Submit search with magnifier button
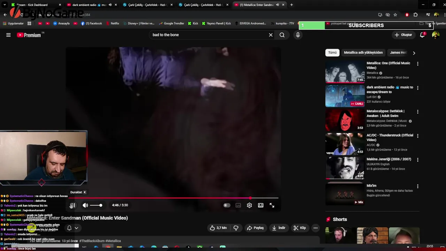The width and height of the screenshot is (446, 251). pos(282,35)
